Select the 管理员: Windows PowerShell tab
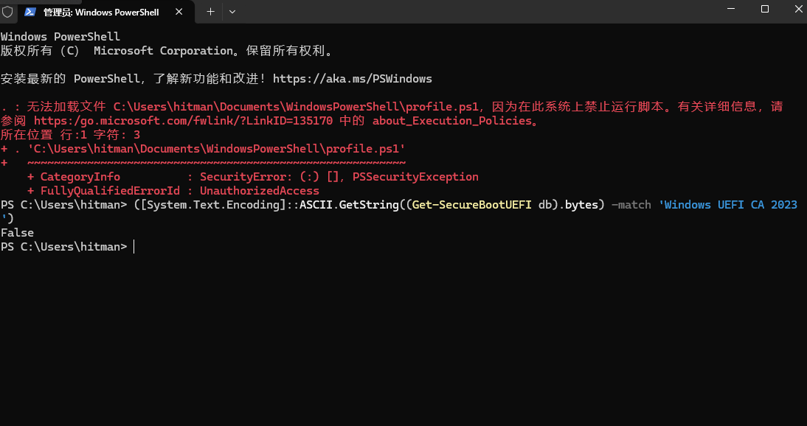The height and width of the screenshot is (426, 807). pos(101,12)
